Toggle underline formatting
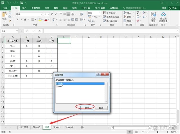180x134 pixels. 25,20
